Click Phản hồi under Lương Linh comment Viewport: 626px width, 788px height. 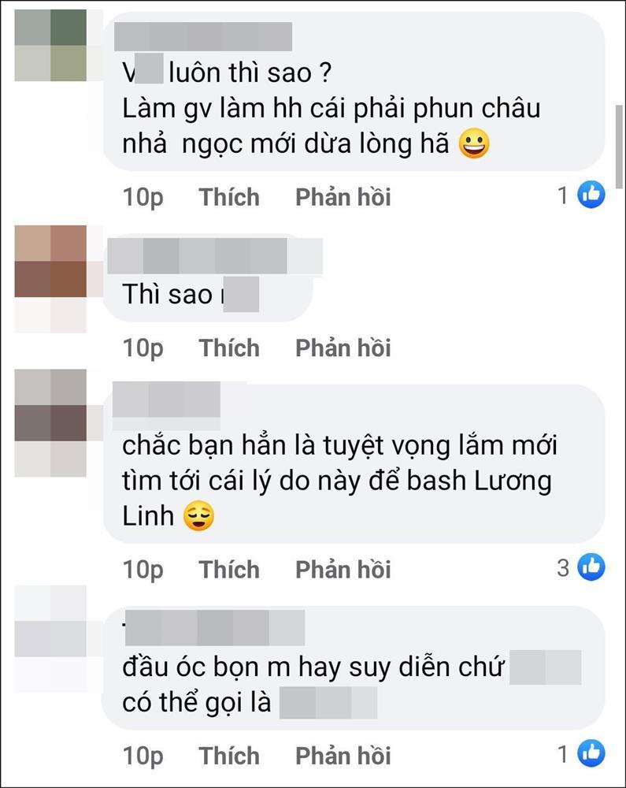(343, 570)
